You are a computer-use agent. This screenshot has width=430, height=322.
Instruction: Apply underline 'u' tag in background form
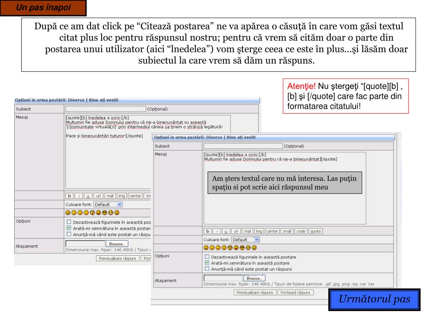88,196
